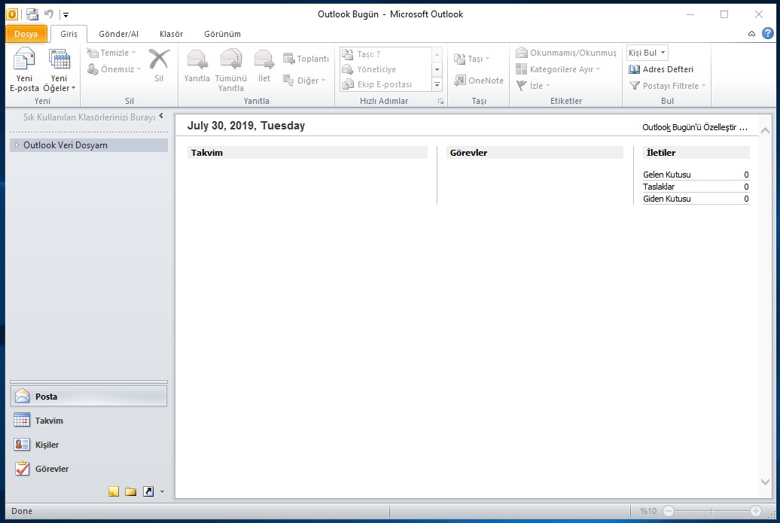Click the date July 30, 2019 heading
Screen dimensions: 780x523
(x=245, y=125)
